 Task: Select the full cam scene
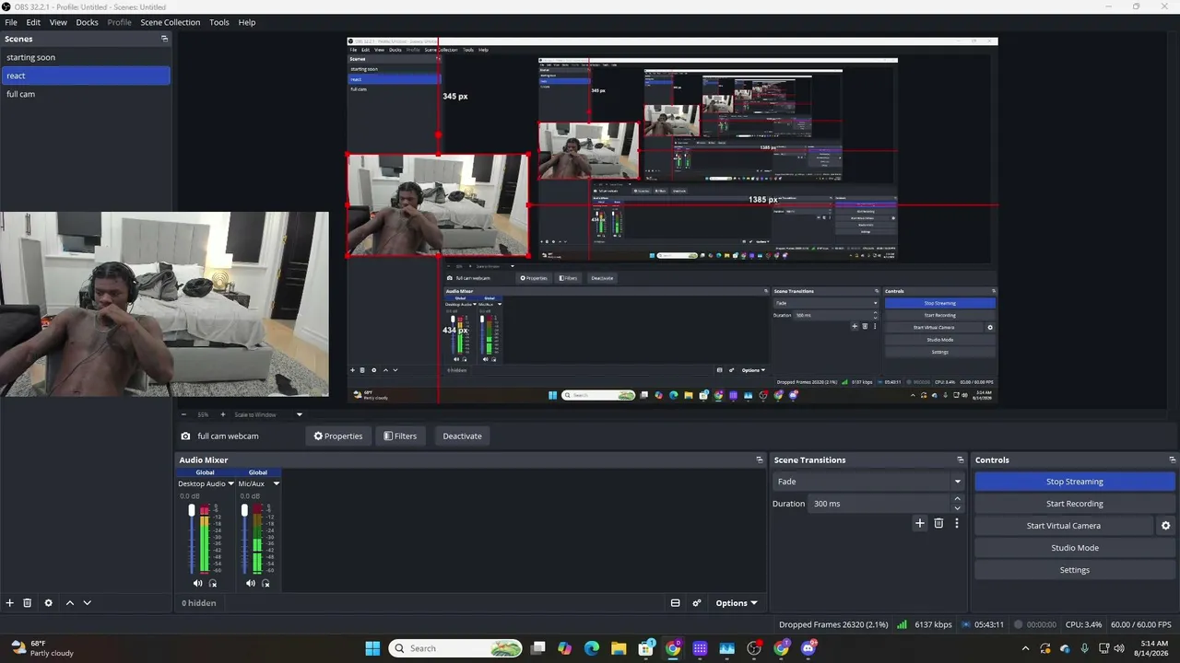point(86,94)
